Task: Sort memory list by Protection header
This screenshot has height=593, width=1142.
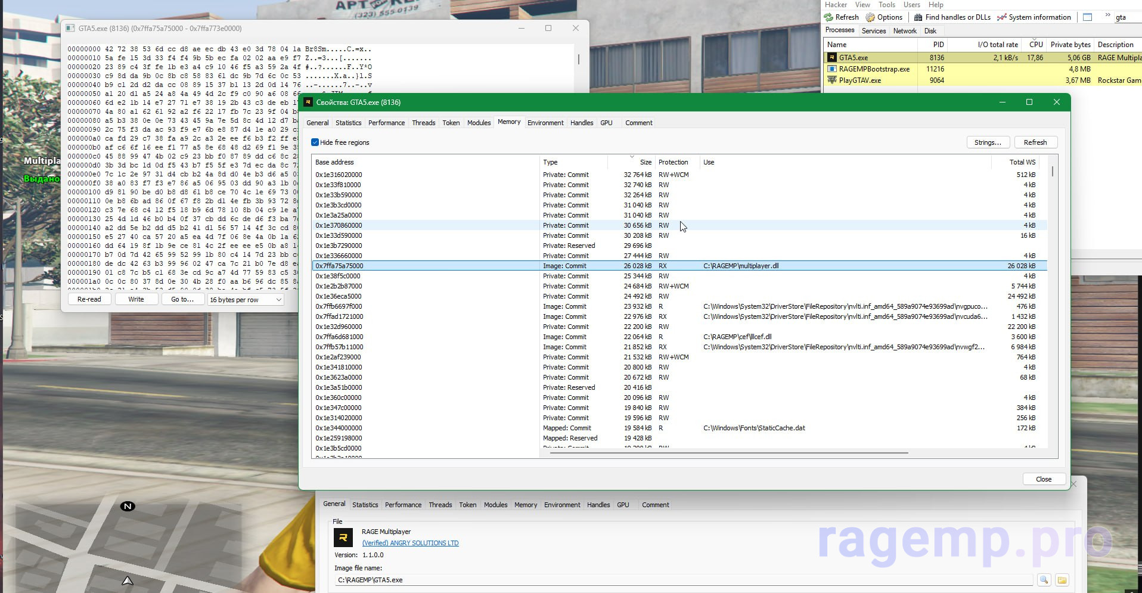Action: tap(677, 162)
